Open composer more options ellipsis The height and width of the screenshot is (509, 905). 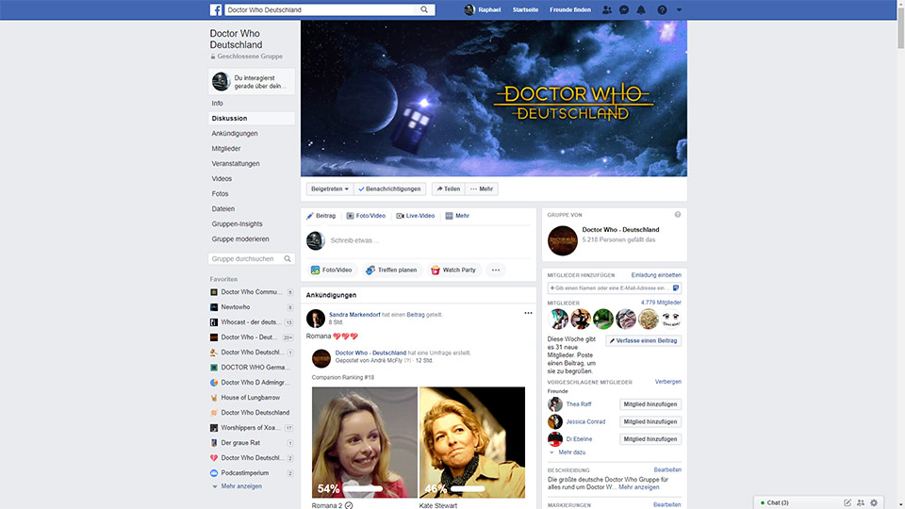pos(496,271)
